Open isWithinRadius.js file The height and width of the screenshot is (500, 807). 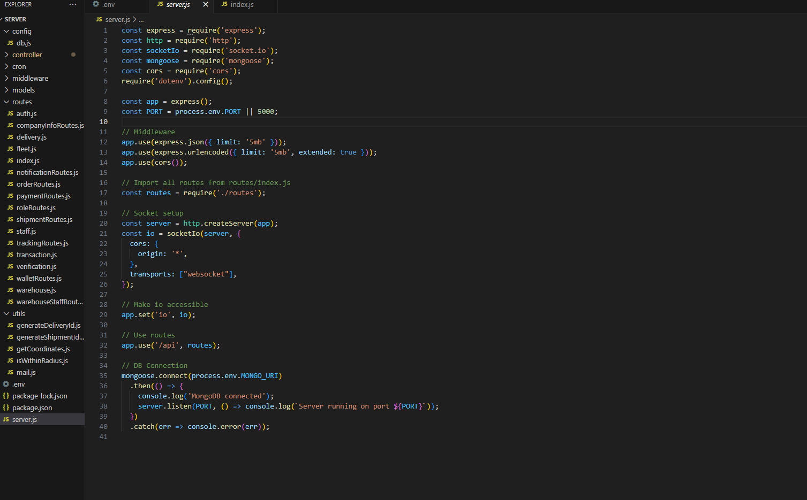[42, 360]
